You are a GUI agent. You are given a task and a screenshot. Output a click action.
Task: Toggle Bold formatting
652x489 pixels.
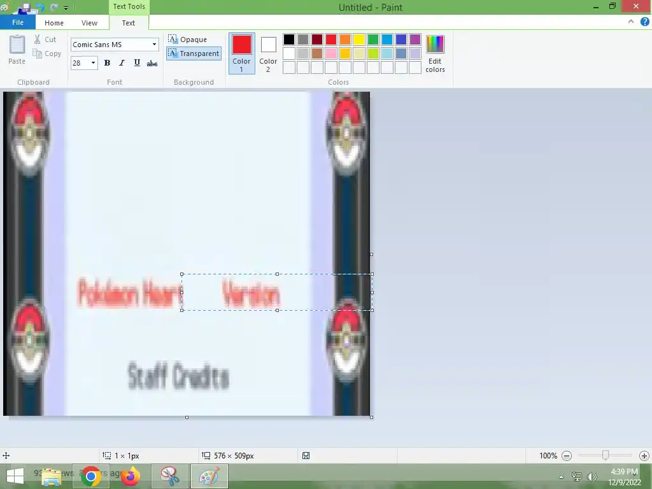[x=107, y=63]
